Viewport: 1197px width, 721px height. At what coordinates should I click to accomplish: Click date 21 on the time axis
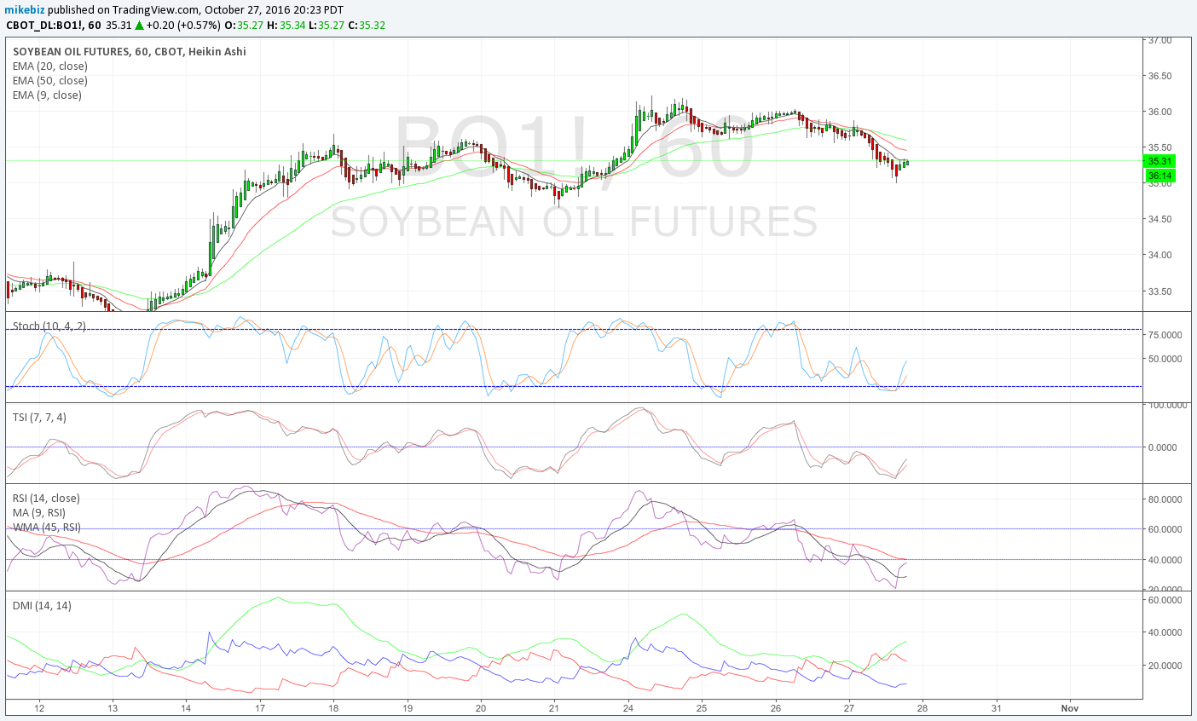[x=554, y=708]
